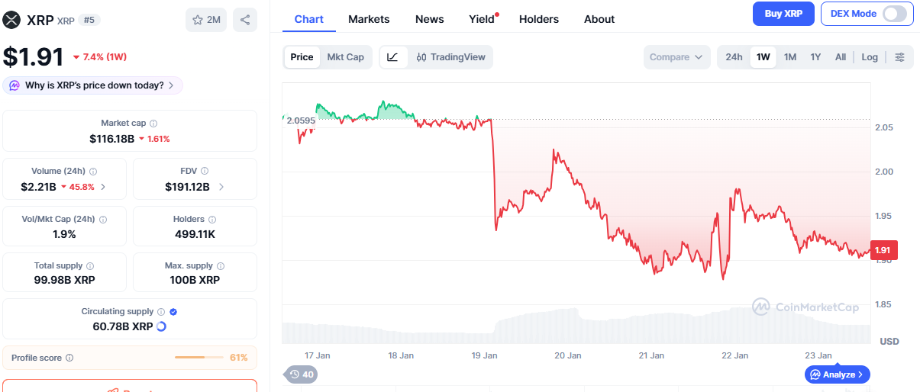
Task: Enable Log scale on the chart
Action: pyautogui.click(x=870, y=57)
